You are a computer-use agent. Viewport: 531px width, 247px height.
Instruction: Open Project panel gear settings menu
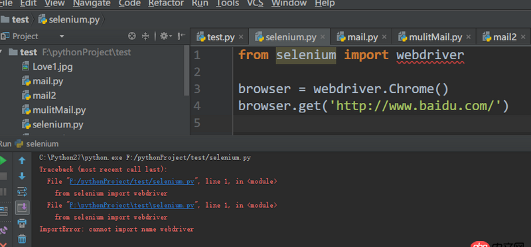(165, 36)
